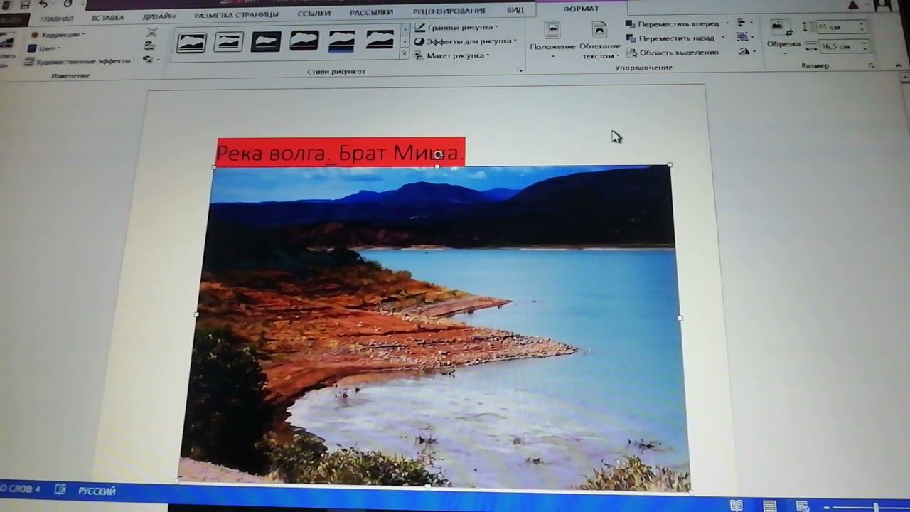Undo the last action
910x512 pixels.
coord(43,4)
